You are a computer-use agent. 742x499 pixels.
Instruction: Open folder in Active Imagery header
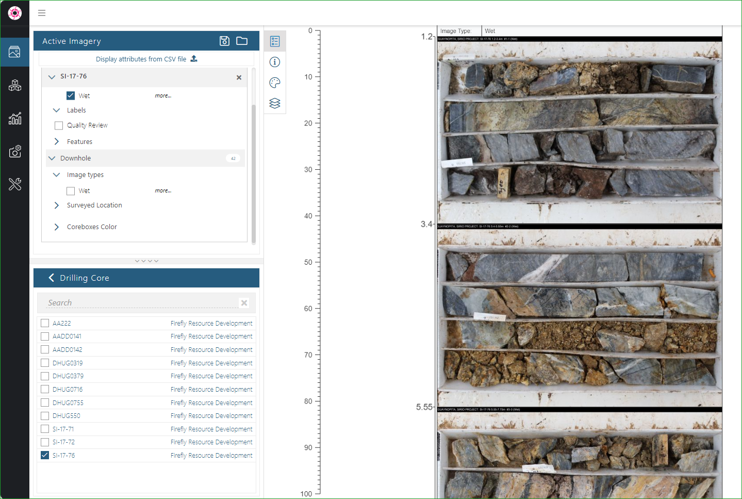coord(242,41)
